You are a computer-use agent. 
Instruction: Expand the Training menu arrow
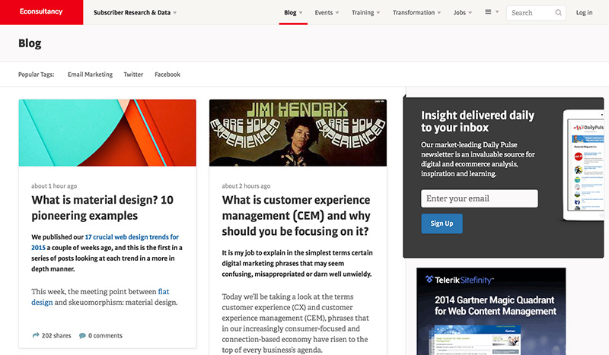coord(378,13)
